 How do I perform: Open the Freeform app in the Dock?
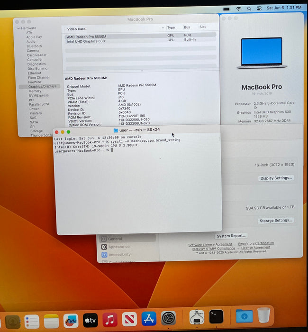71,321
